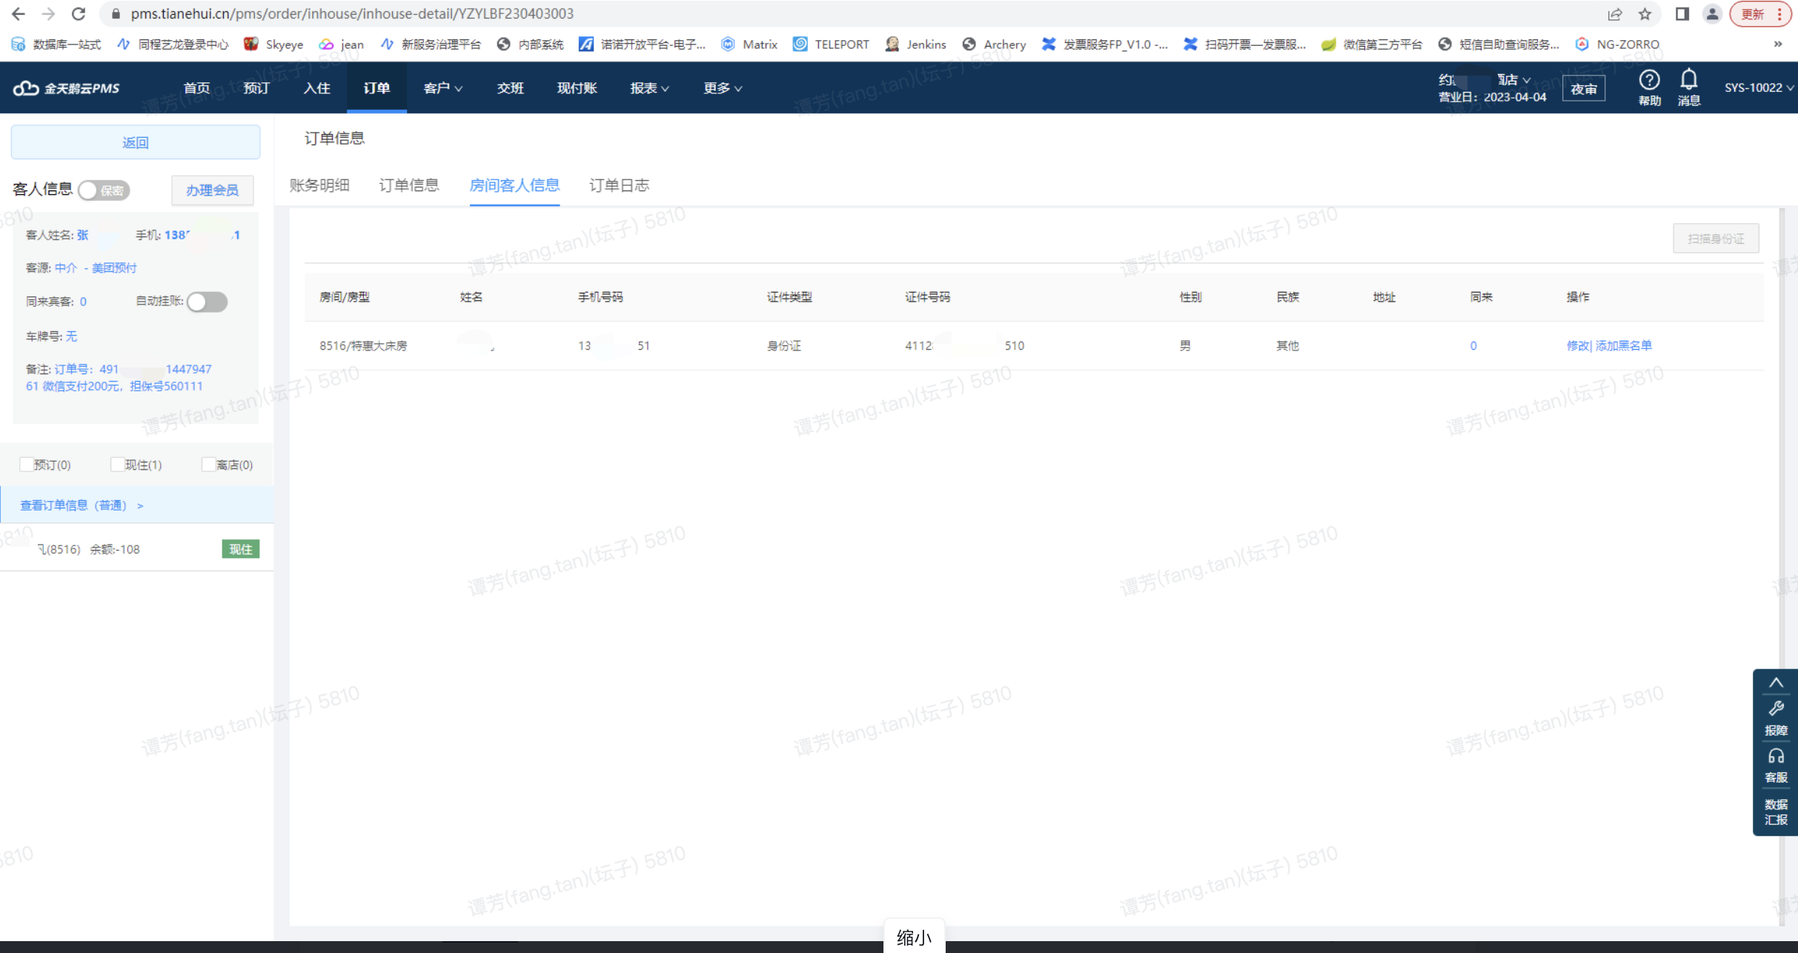Open the Matrix bookmark
The width and height of the screenshot is (1798, 953).
coord(749,44)
